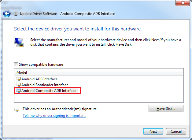Click the Authenticode signature certificate icon
Viewport: 192px width, 140px height.
17,109
